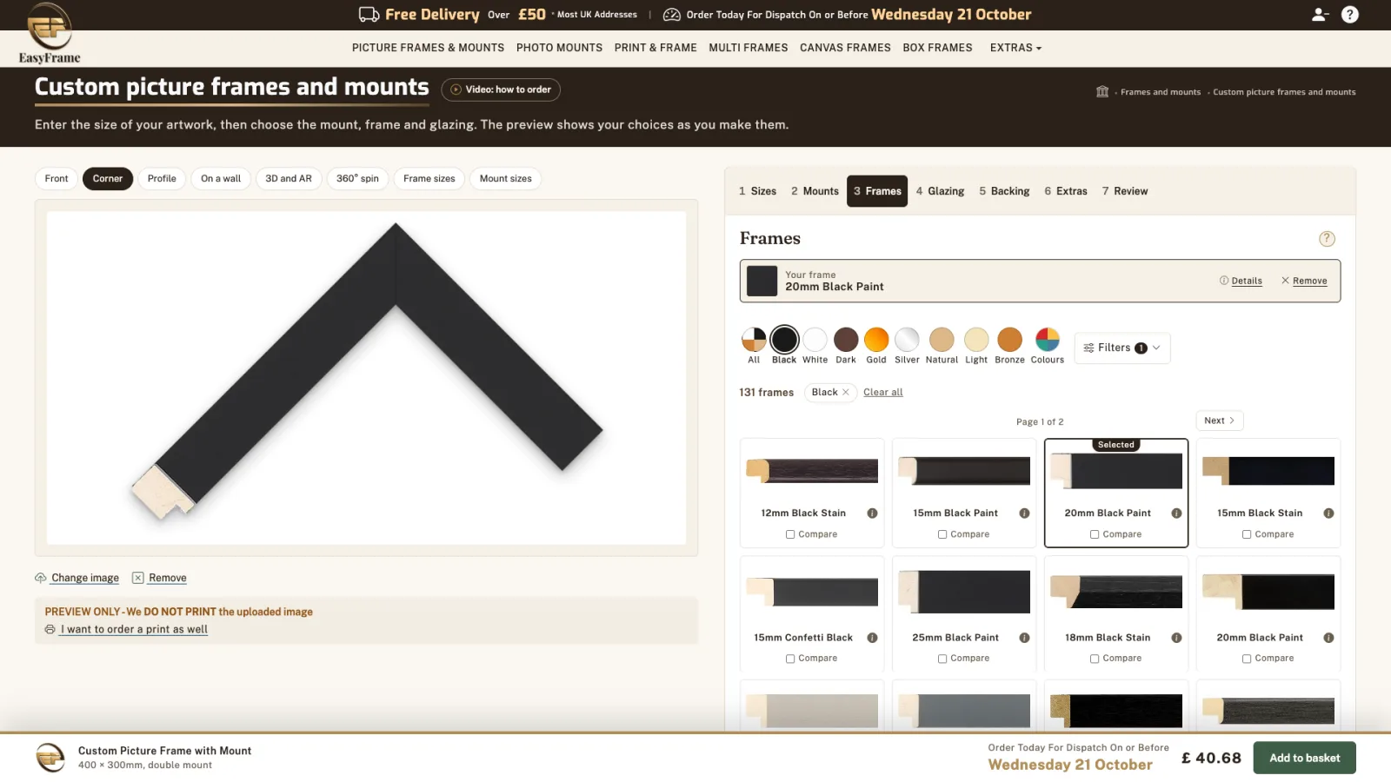The height and width of the screenshot is (782, 1391).
Task: Open the Frames section help icon
Action: point(1327,239)
